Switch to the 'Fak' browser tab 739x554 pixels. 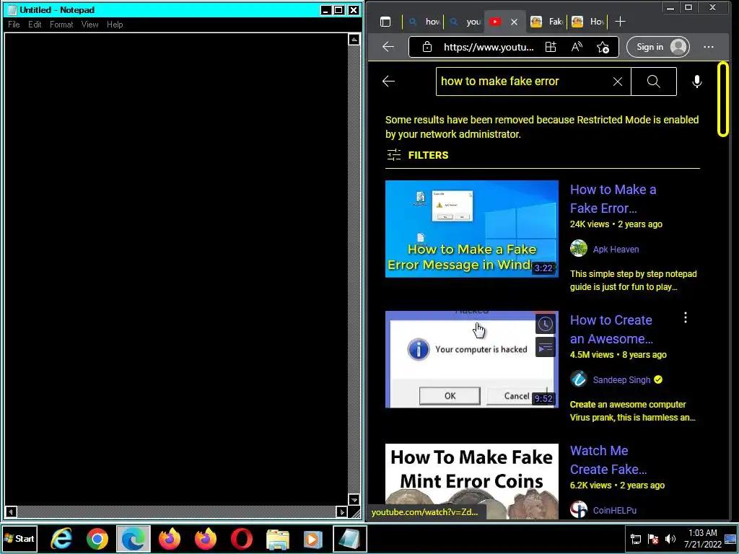click(x=548, y=22)
